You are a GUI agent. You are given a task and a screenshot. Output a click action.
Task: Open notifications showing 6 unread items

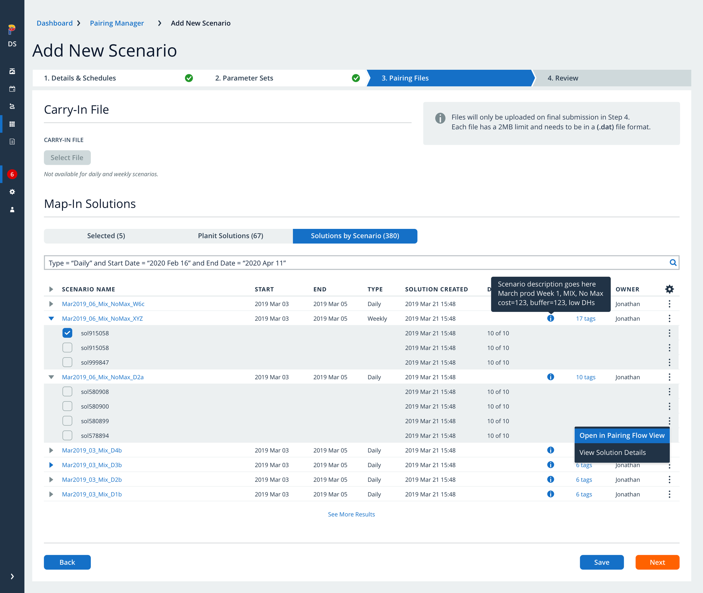(12, 174)
